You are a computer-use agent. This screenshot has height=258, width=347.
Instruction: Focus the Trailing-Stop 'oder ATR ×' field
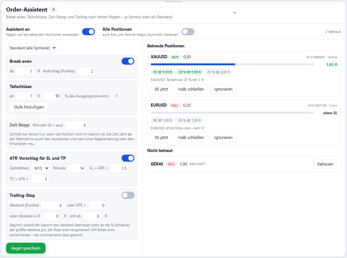[x=97, y=205]
